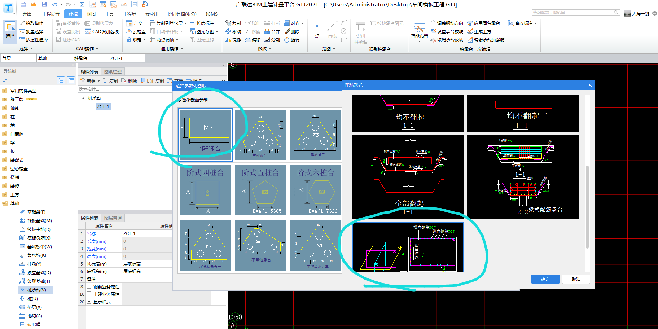Click 取消 cancel button
Screen dimensions: 658x329
[x=576, y=279]
